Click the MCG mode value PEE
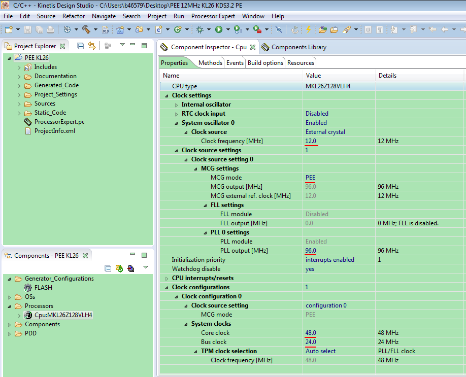This screenshot has height=377, width=466. pyautogui.click(x=310, y=178)
